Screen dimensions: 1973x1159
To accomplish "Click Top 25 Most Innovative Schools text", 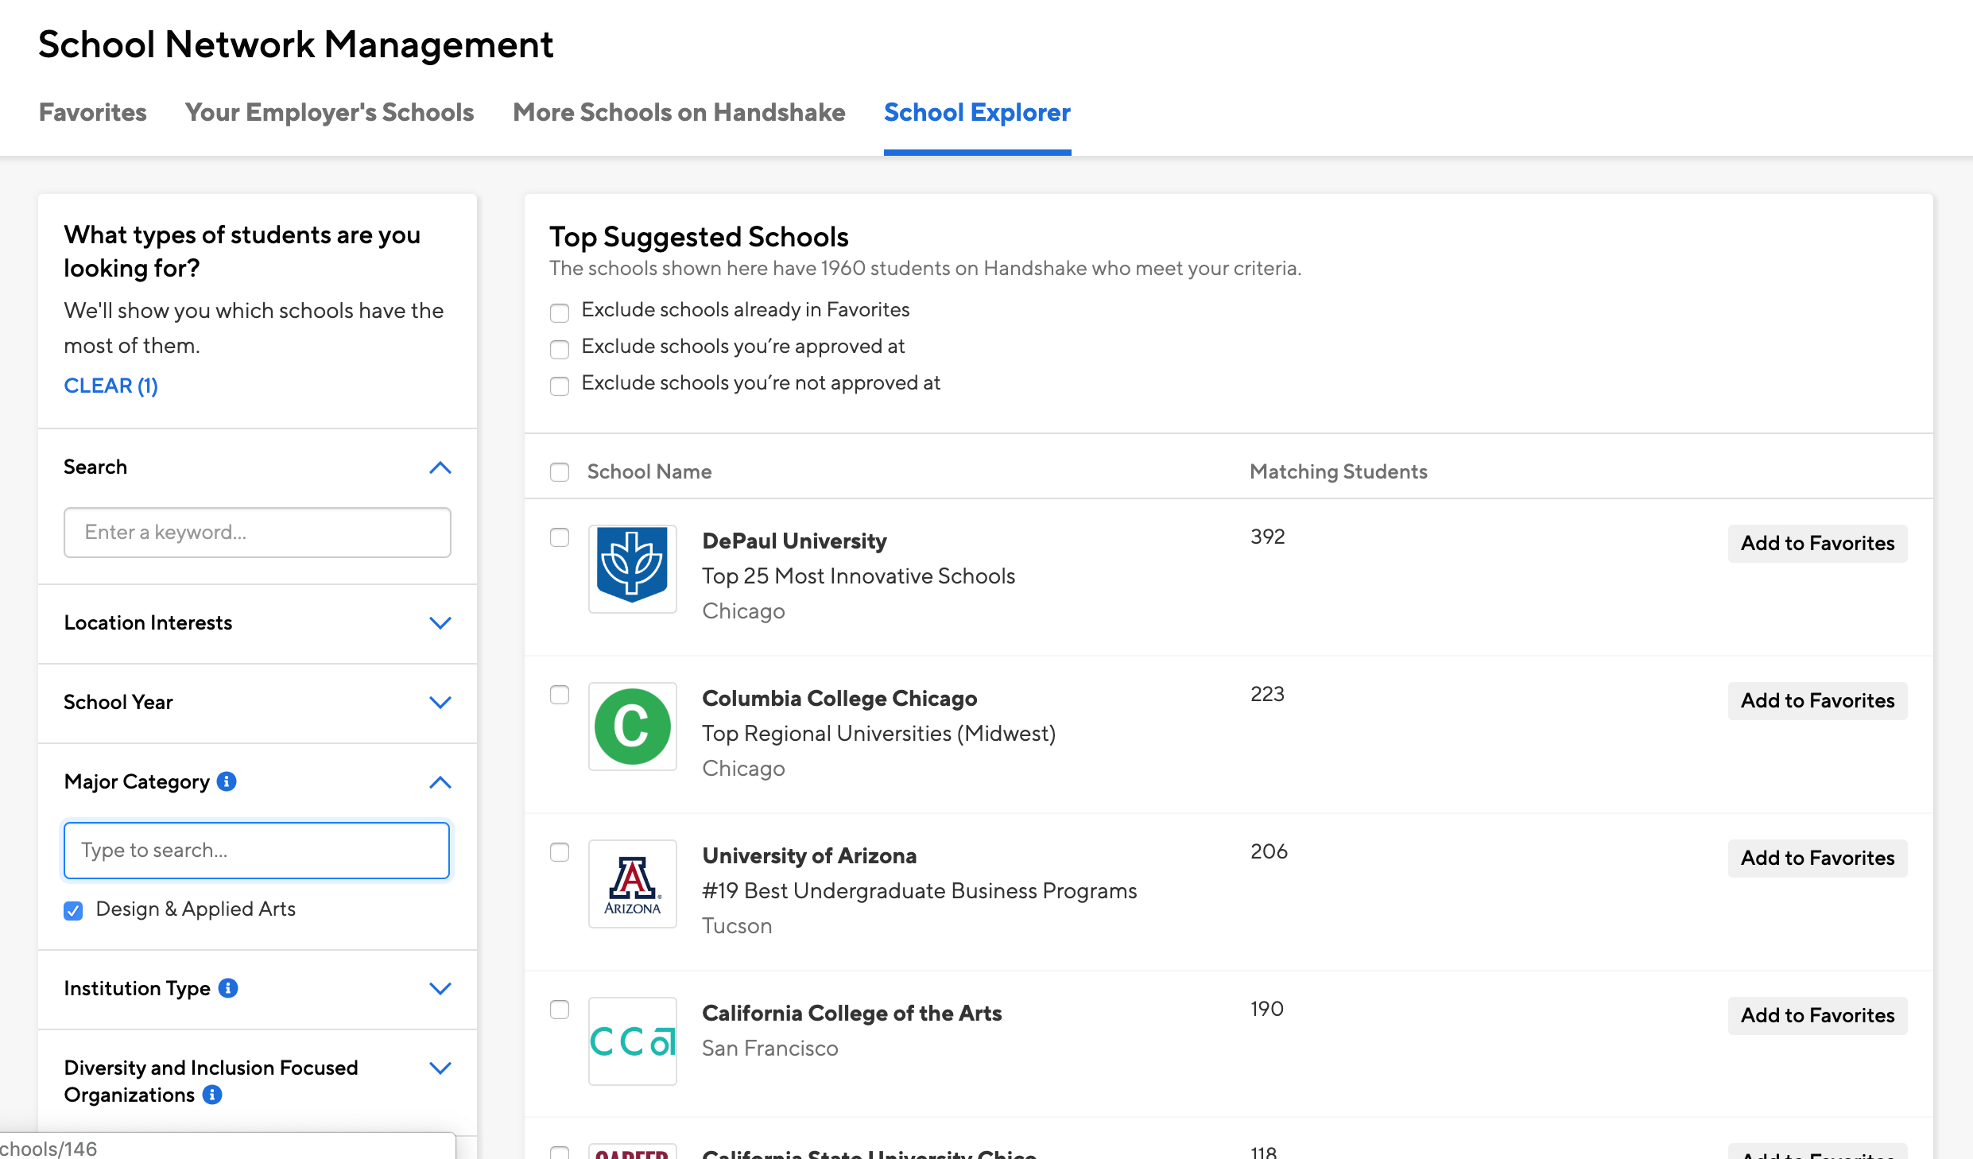I will (859, 576).
